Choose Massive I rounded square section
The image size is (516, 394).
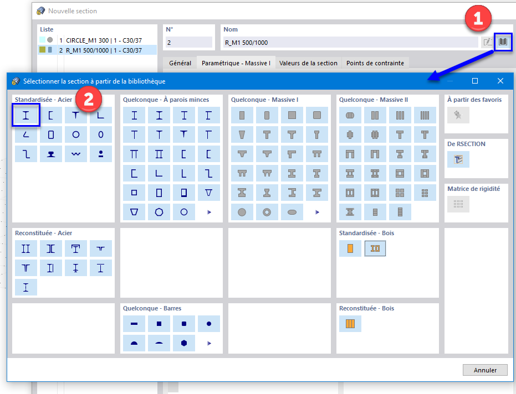pos(317,115)
